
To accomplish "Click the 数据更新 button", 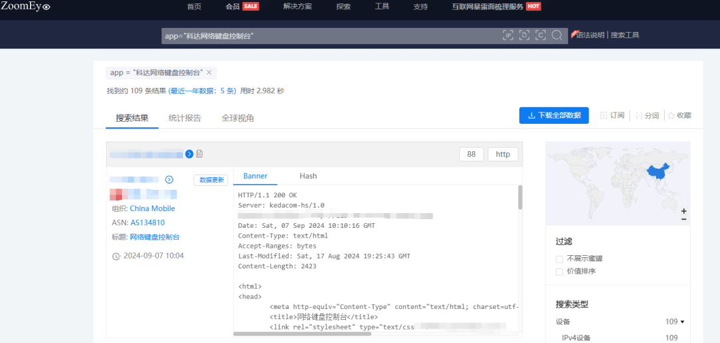I will tap(211, 180).
